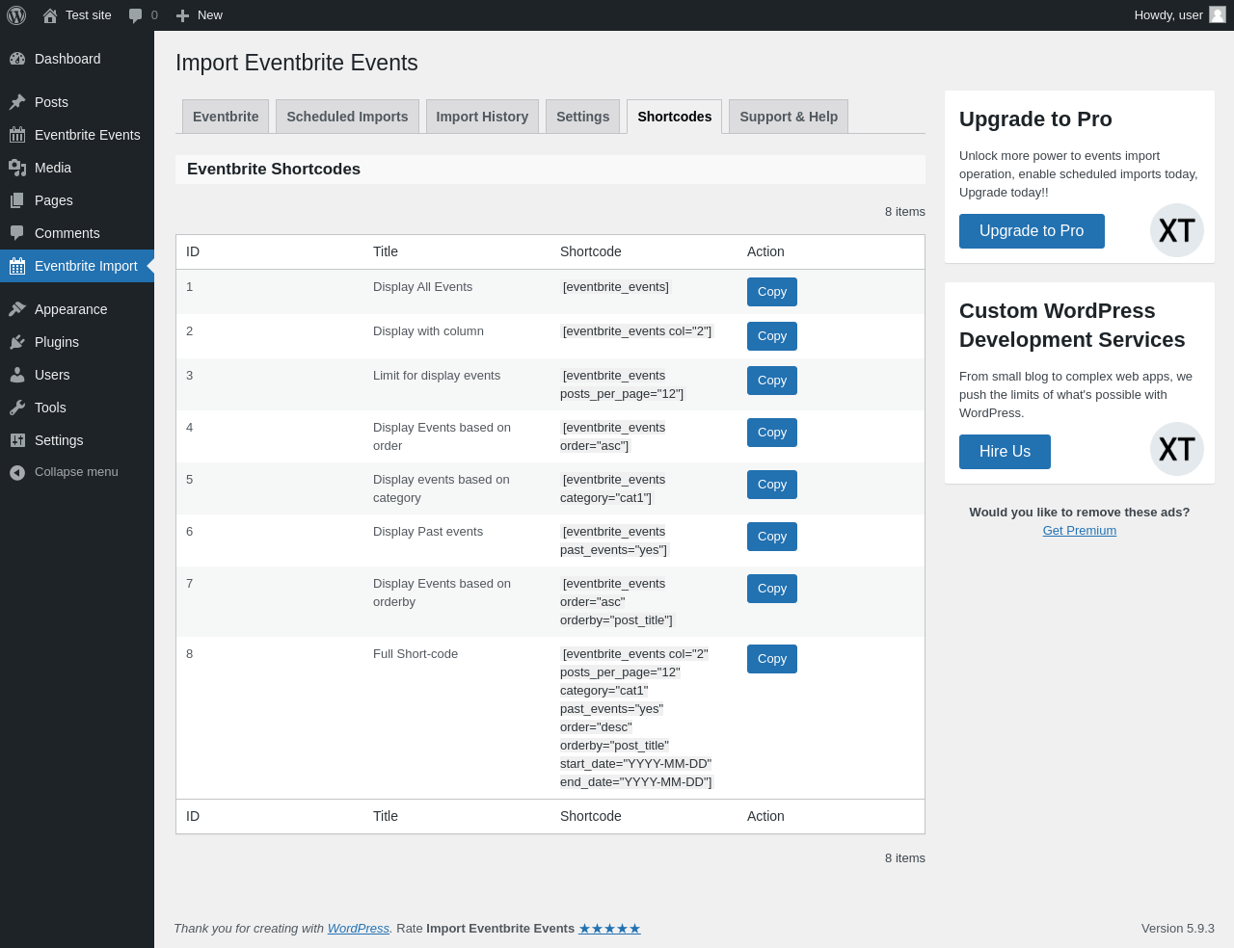Click the XT logo in Upgrade box
Image resolution: width=1234 pixels, height=948 pixels.
[x=1177, y=230]
